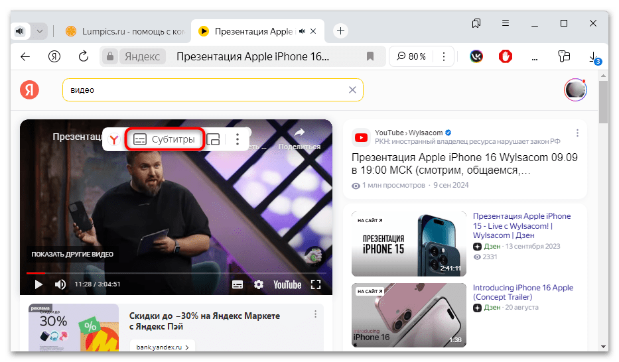
Task: Open the iPhone 15 presentation thumbnail
Action: pyautogui.click(x=409, y=244)
